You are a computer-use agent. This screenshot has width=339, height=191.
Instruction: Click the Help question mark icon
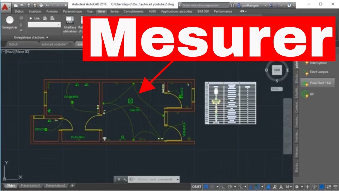point(289,5)
